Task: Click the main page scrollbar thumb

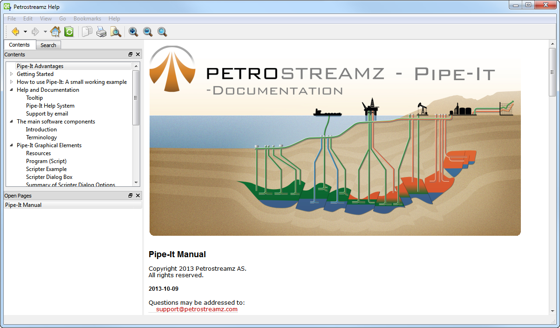Action: coord(553,72)
